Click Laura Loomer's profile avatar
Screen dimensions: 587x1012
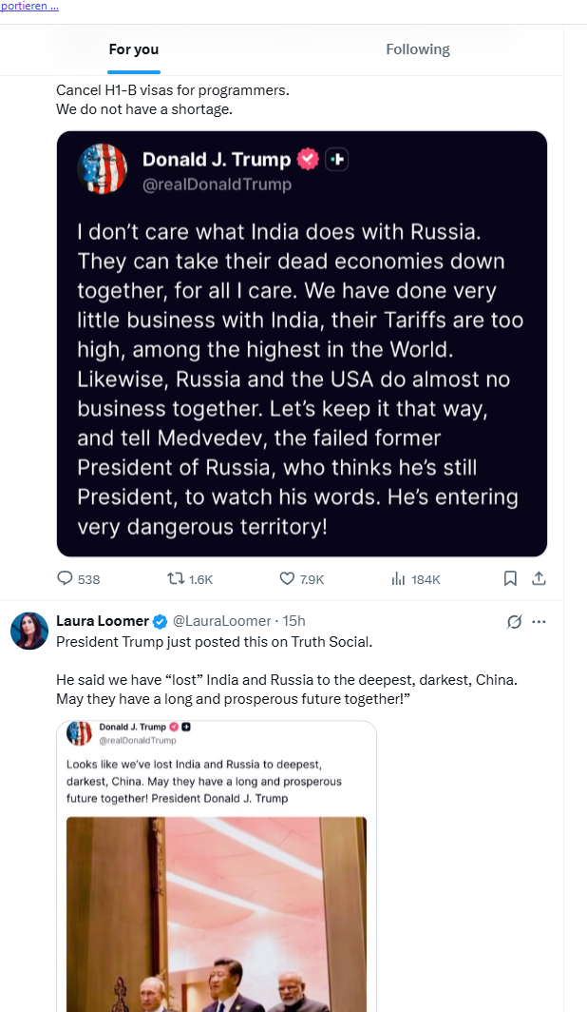(x=29, y=631)
